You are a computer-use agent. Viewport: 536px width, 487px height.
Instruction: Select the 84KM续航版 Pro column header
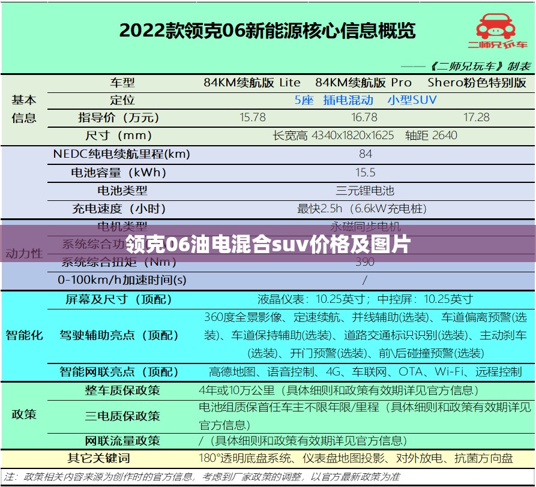click(363, 83)
